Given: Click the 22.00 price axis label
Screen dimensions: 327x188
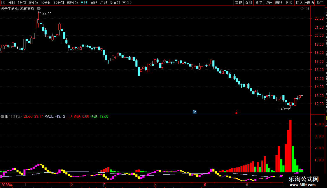Looking at the screenshot, I should [x=319, y=18].
